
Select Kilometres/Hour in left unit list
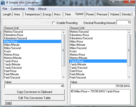[x=32, y=35]
